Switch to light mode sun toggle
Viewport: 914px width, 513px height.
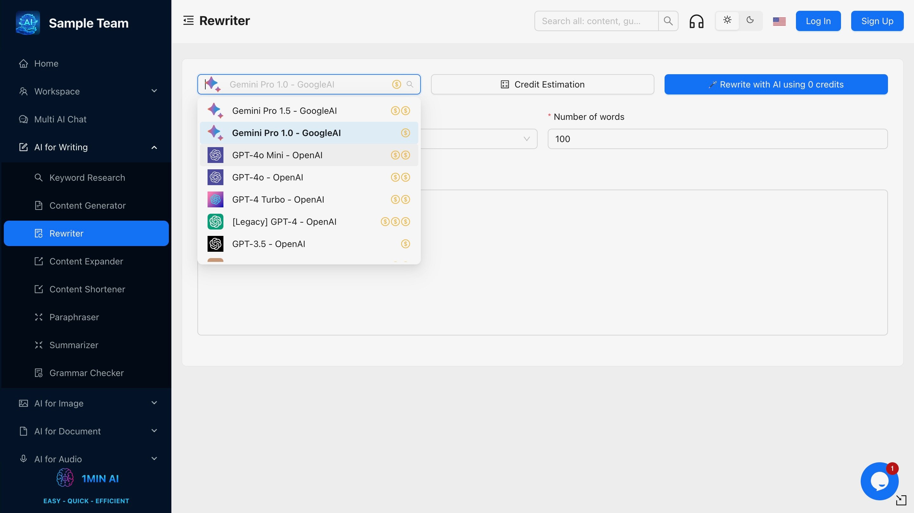click(x=727, y=21)
